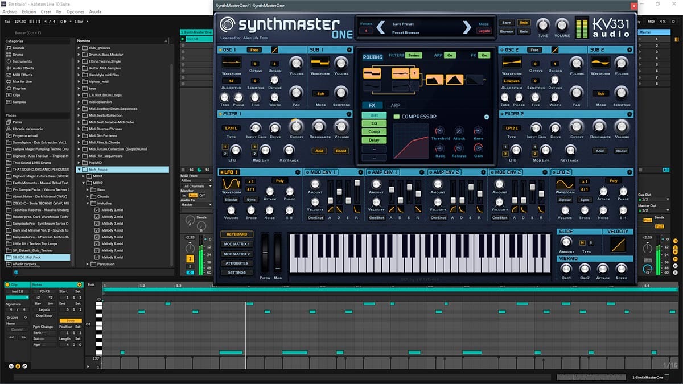This screenshot has height=384, width=683.
Task: Open the Filter 2 type dropdown LP12 L
Action: pos(511,129)
